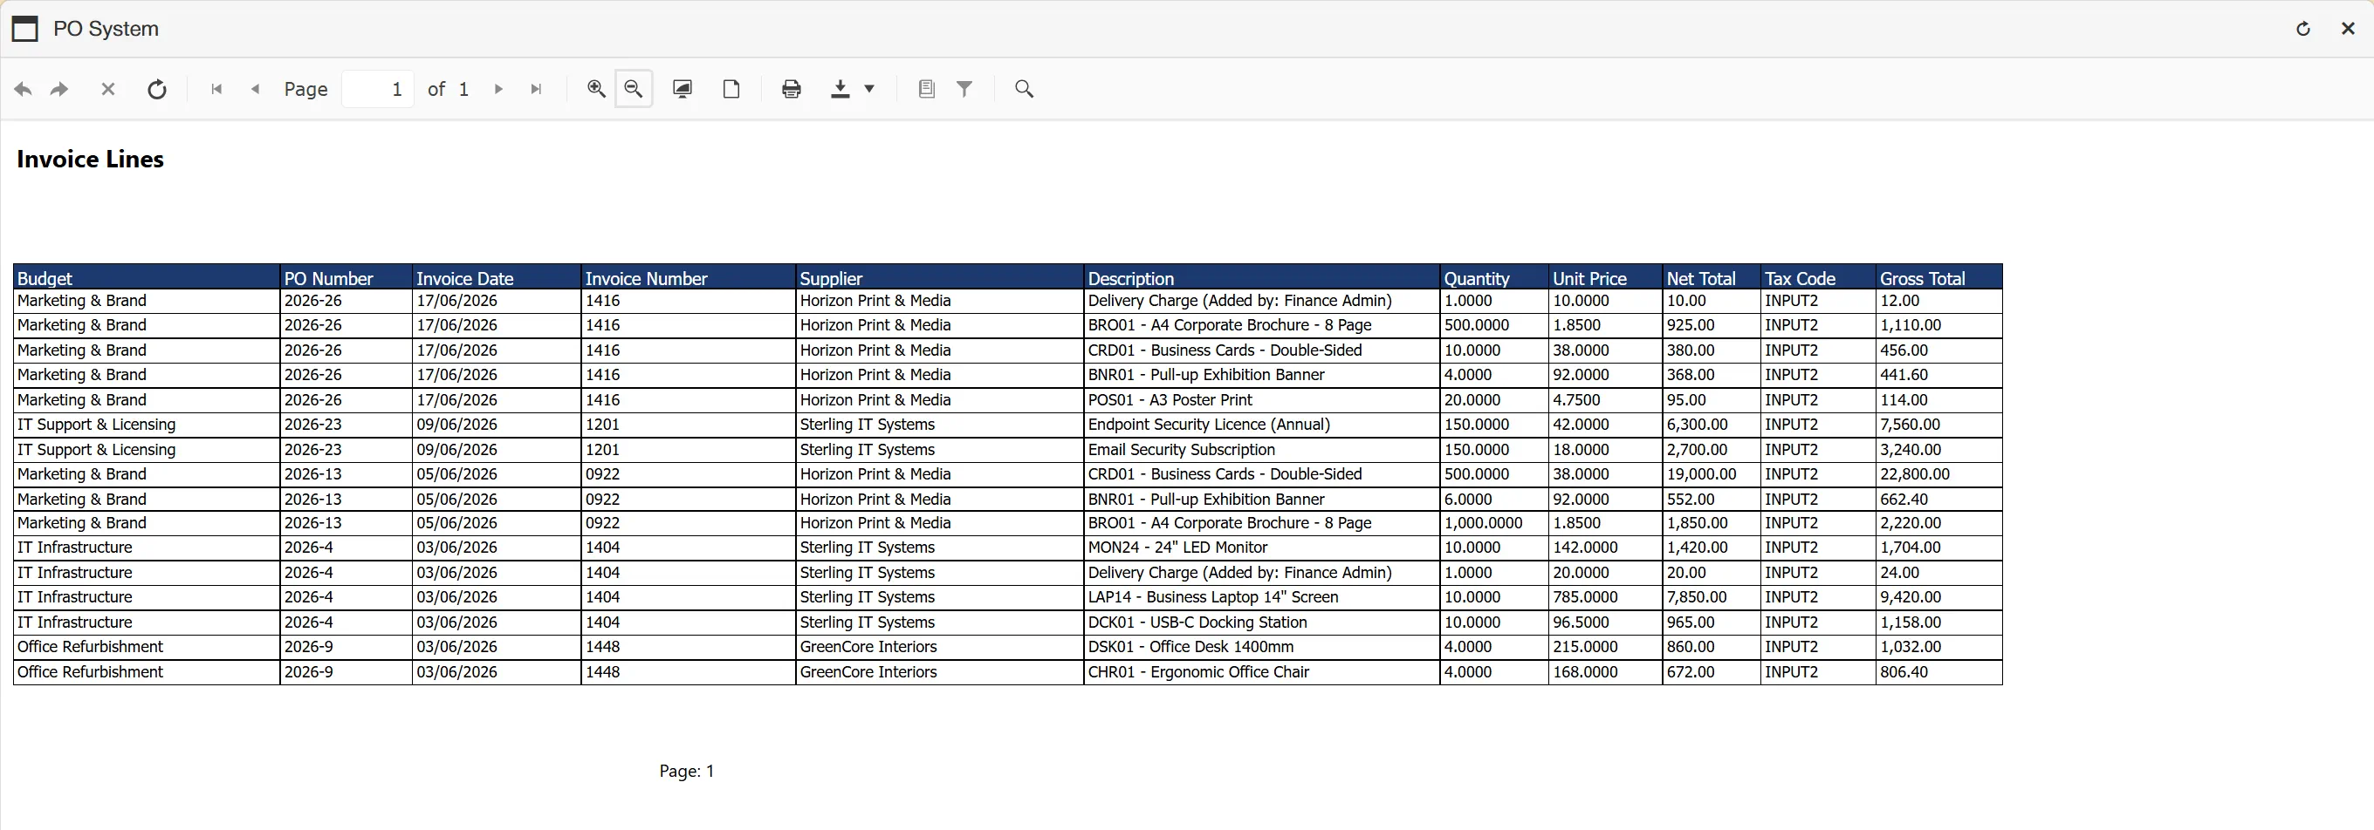This screenshot has height=830, width=2374.
Task: Print the report using printer icon
Action: [x=792, y=88]
